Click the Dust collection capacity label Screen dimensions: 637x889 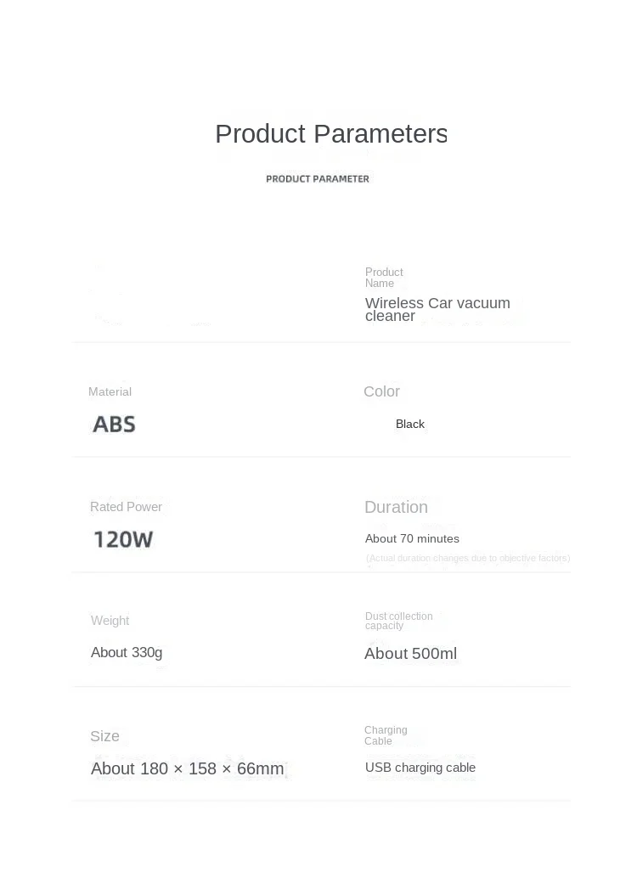coord(398,621)
